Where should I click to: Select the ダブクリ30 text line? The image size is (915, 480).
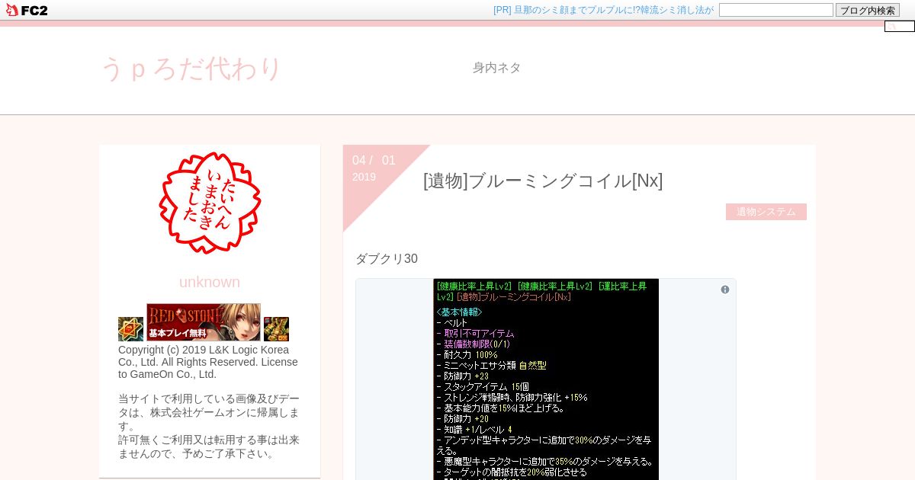click(x=387, y=259)
